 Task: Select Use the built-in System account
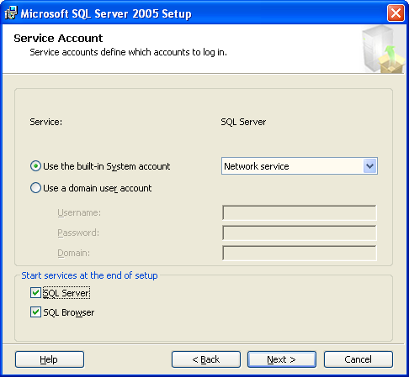click(x=35, y=166)
